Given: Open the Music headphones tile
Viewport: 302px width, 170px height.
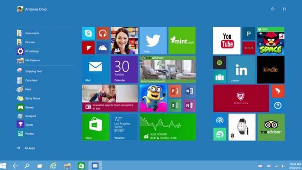Looking at the screenshot, I should [x=103, y=33].
